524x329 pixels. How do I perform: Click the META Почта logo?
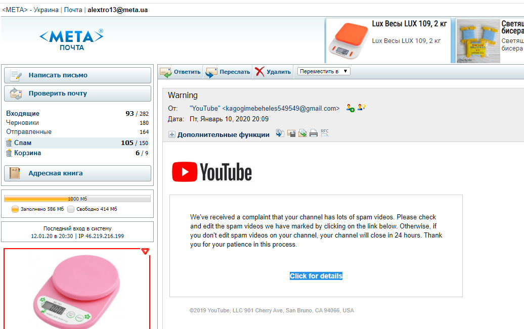pos(71,40)
